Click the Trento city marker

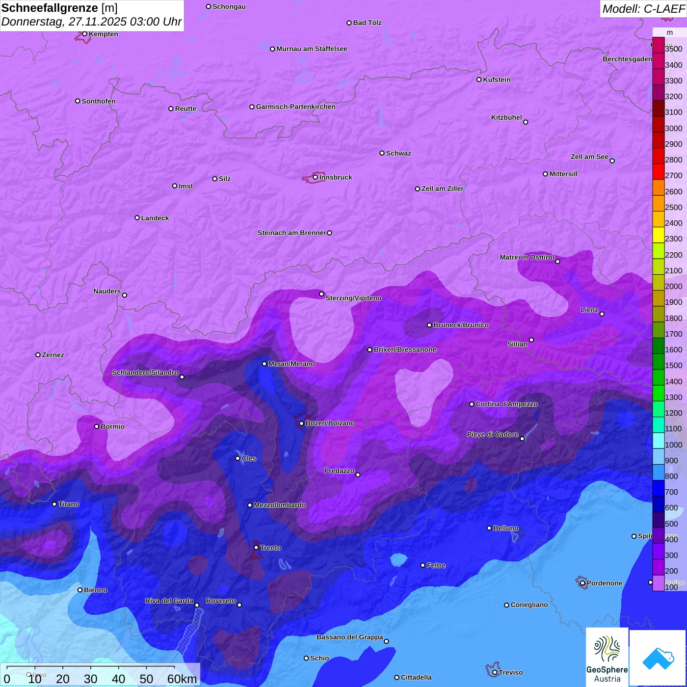tap(256, 547)
